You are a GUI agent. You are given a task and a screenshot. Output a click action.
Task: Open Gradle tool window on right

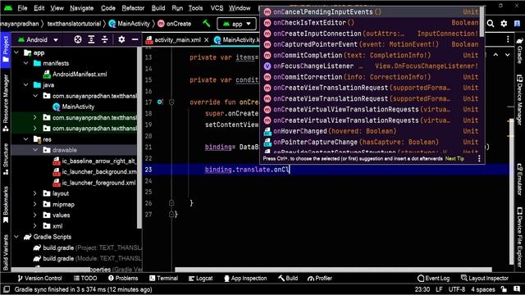[x=519, y=51]
